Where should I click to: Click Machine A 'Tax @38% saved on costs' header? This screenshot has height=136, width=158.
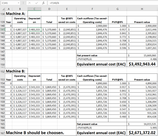67,20
